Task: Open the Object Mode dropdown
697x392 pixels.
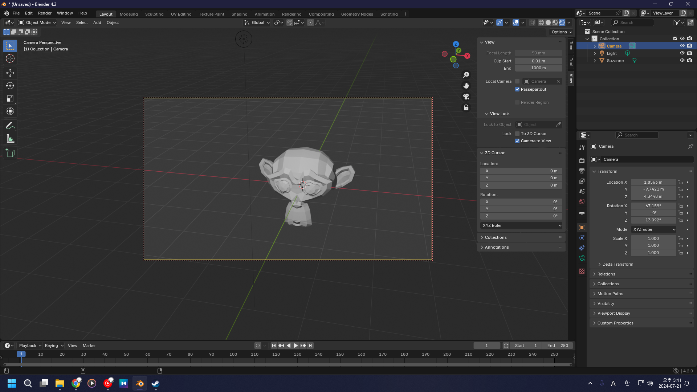Action: (x=37, y=23)
